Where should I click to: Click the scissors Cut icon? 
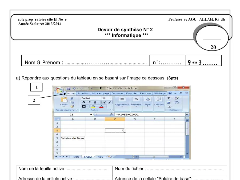coord(72,98)
